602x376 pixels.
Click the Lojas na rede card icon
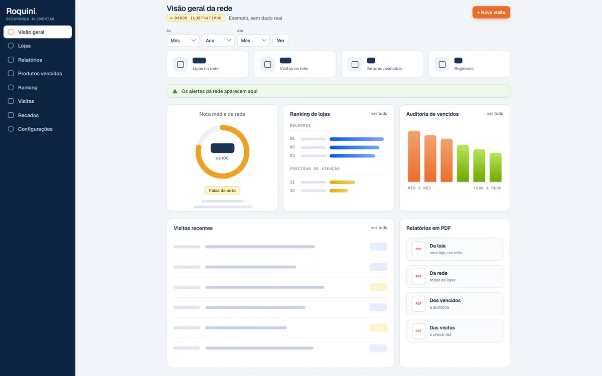click(181, 64)
